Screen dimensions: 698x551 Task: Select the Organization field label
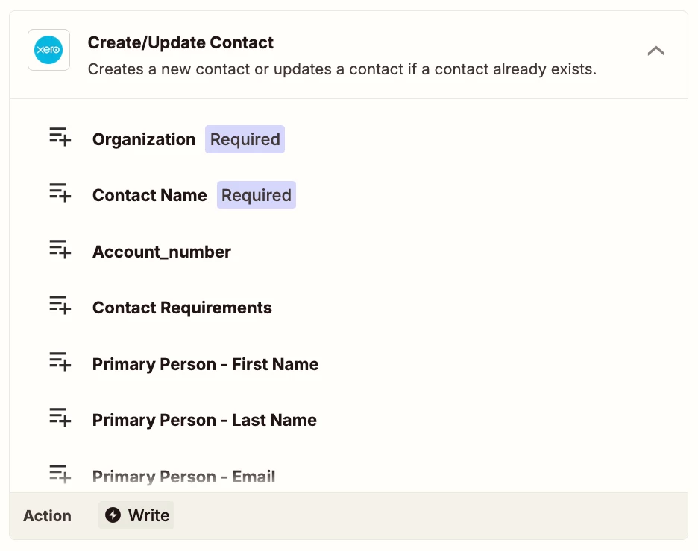[144, 139]
